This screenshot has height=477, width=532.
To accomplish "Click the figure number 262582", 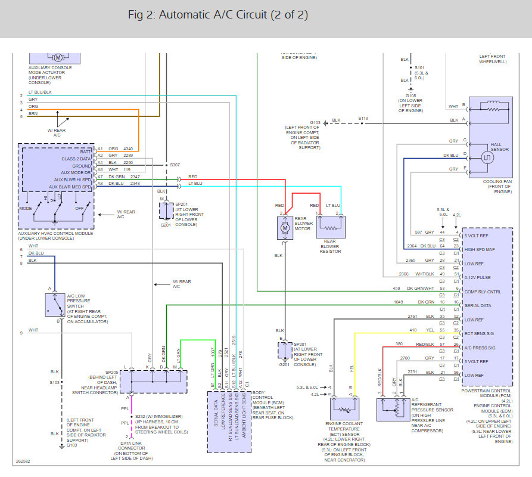I will [x=23, y=461].
